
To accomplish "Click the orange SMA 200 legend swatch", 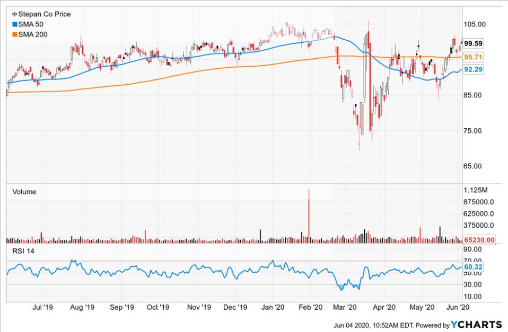I will click(x=14, y=34).
